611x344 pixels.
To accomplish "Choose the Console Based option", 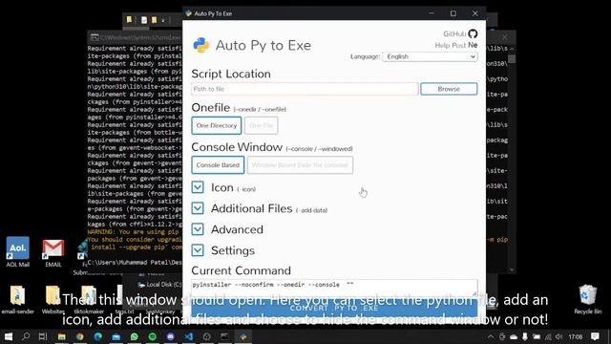I will pos(218,165).
